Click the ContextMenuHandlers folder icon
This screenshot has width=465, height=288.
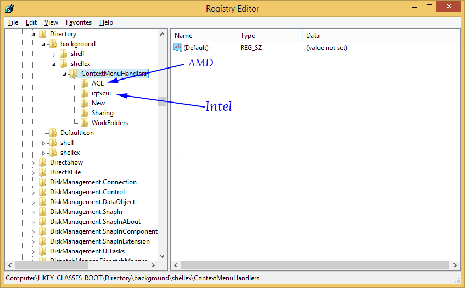click(74, 73)
